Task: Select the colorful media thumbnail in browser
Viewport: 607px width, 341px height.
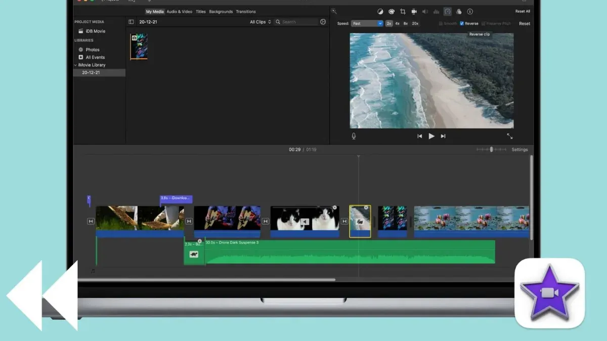Action: tap(139, 46)
